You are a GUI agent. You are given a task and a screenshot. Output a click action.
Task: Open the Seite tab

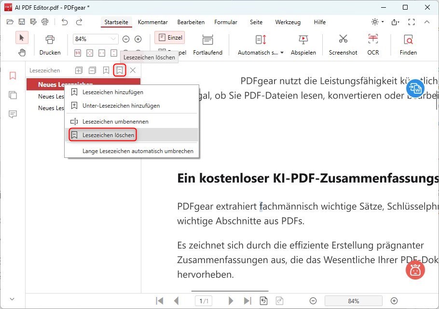pos(256,22)
